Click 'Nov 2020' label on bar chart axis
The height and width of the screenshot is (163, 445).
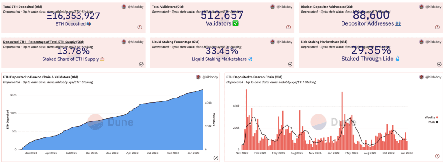[242, 153]
